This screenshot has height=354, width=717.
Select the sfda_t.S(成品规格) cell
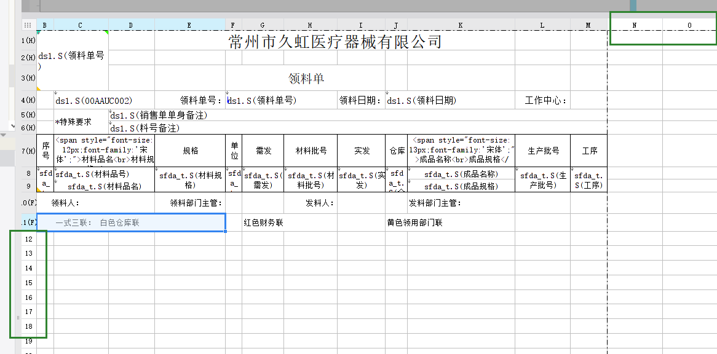pyautogui.click(x=461, y=186)
